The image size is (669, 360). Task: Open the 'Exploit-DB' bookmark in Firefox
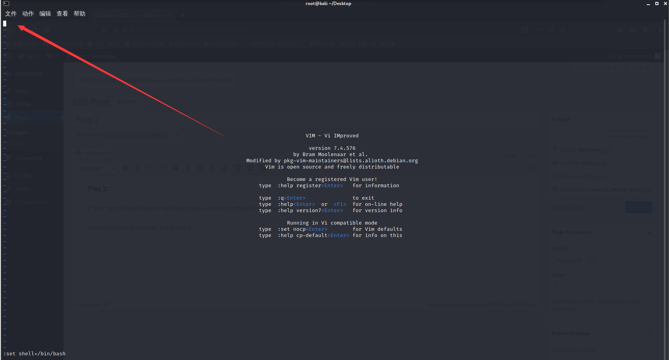349,44
